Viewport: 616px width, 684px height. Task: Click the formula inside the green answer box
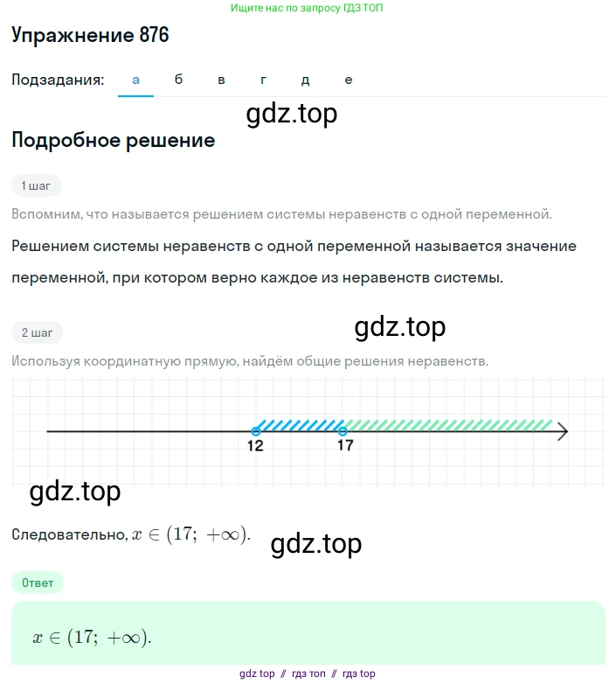92,637
